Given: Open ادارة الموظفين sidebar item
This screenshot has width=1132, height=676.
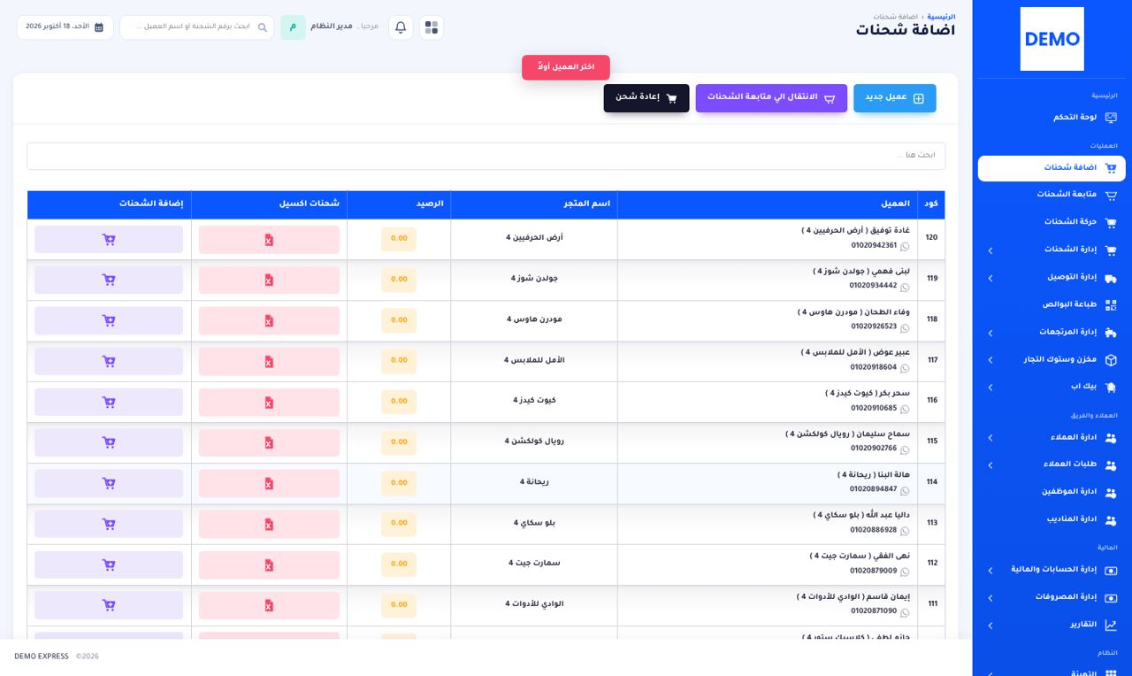Looking at the screenshot, I should pyautogui.click(x=1052, y=492).
